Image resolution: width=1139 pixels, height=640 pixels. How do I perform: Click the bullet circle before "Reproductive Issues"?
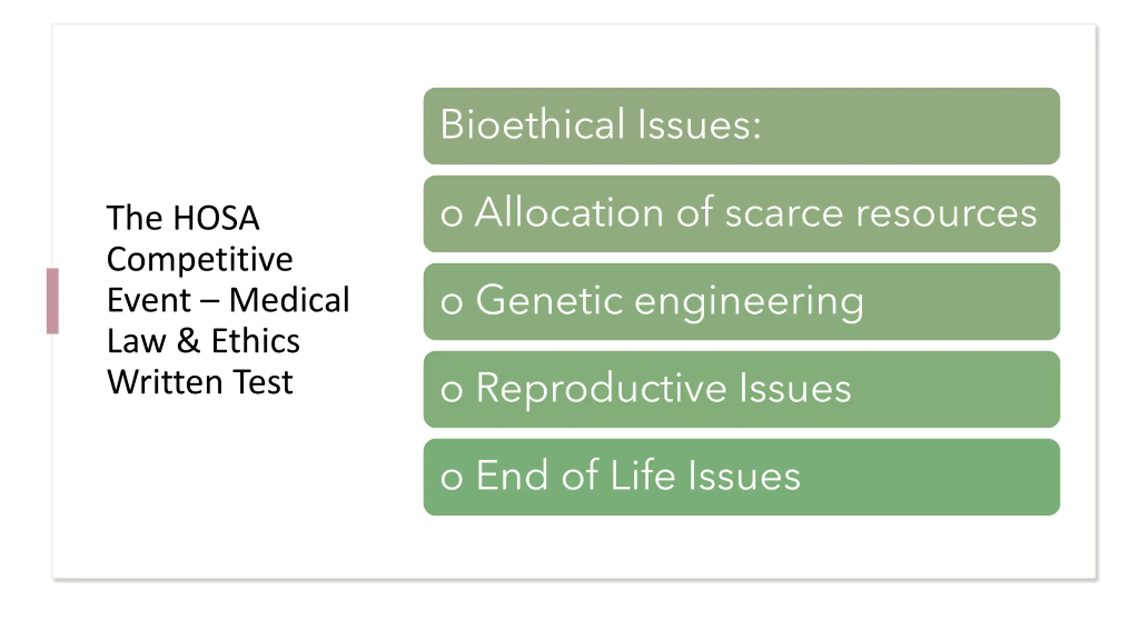452,390
